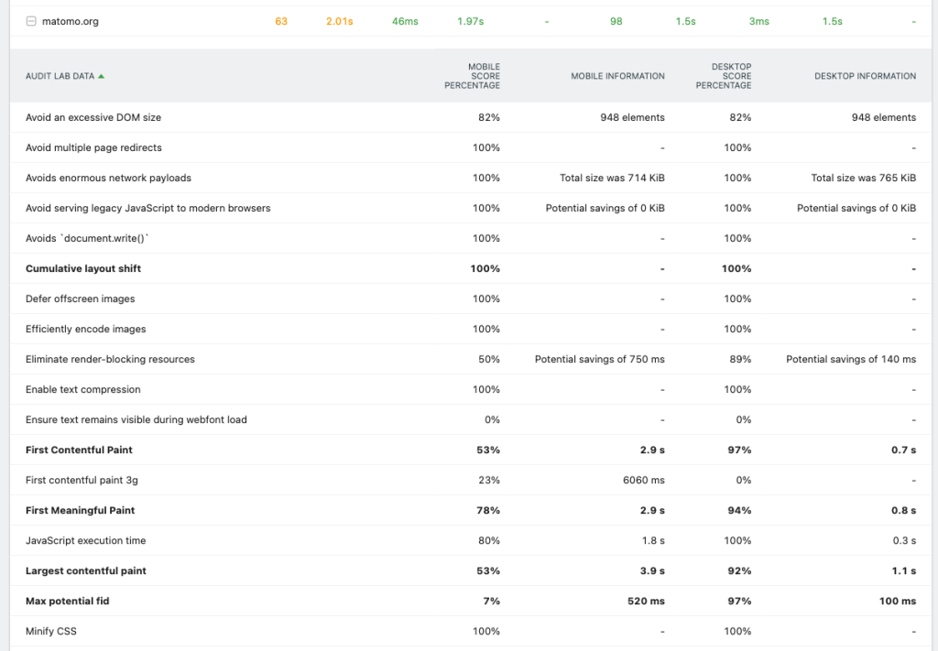This screenshot has height=651, width=938.
Task: Click the Mobile Information column header
Action: [617, 76]
